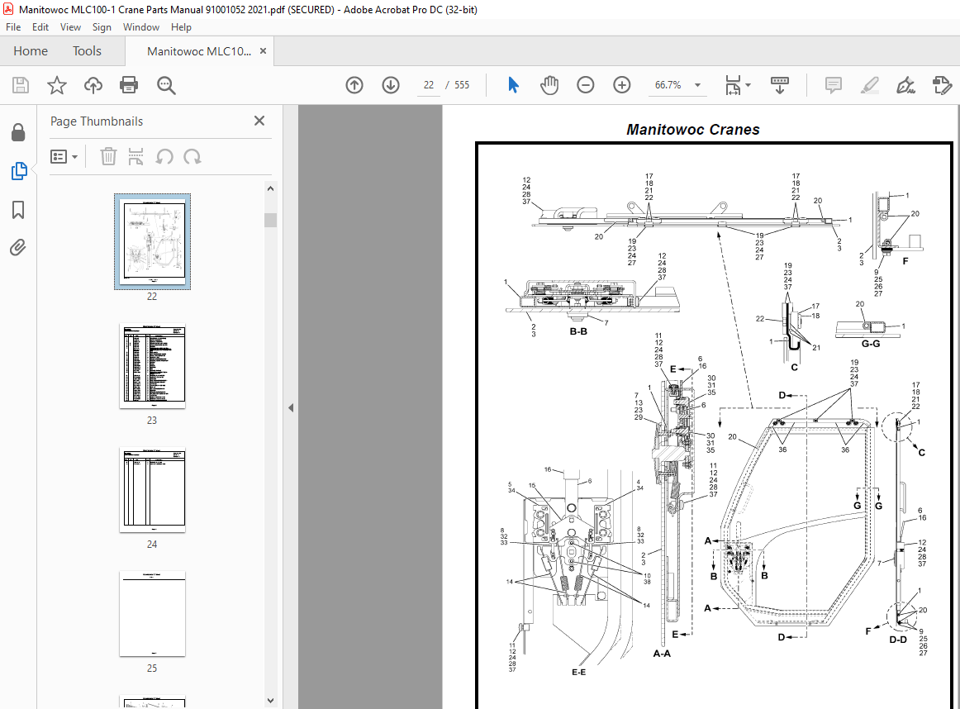Add the document to starred files
This screenshot has height=709, width=960.
click(x=57, y=85)
